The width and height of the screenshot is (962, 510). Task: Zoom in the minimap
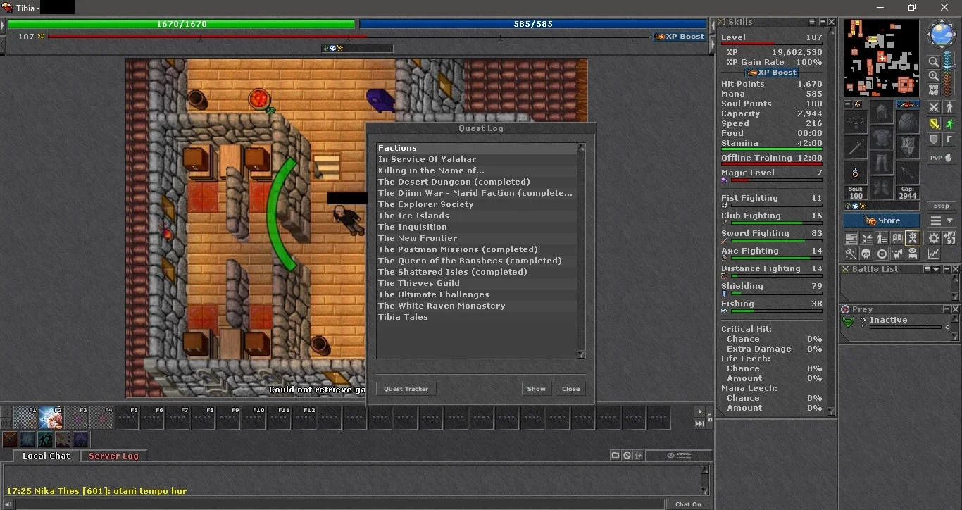click(x=933, y=76)
